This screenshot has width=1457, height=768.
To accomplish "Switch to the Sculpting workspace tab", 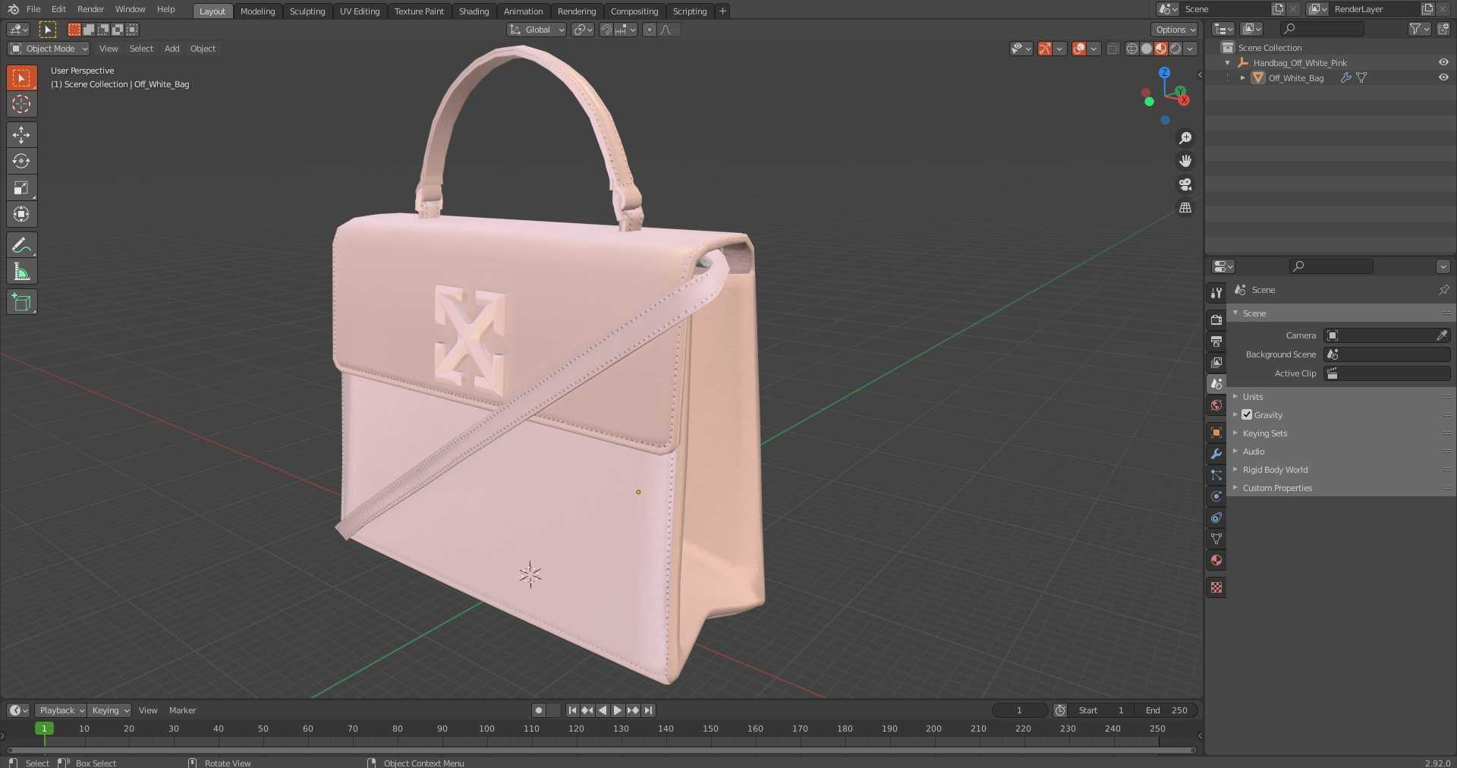I will (307, 11).
